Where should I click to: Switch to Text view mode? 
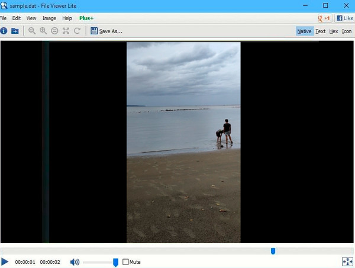click(320, 31)
